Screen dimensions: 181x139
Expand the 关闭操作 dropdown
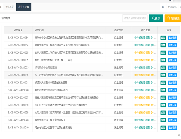[172, 7]
